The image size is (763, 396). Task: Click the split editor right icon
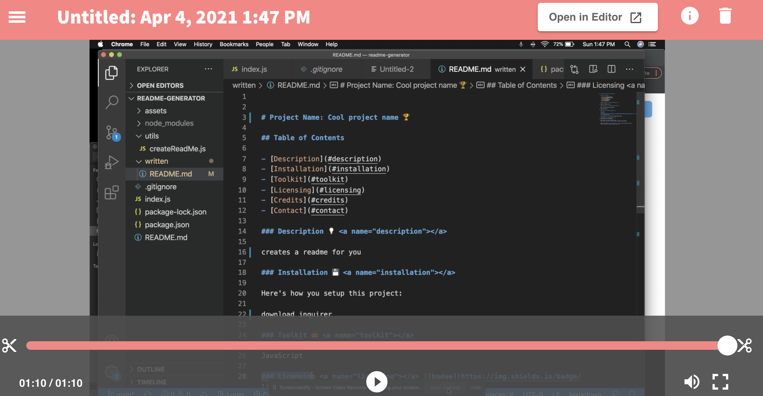click(x=611, y=69)
